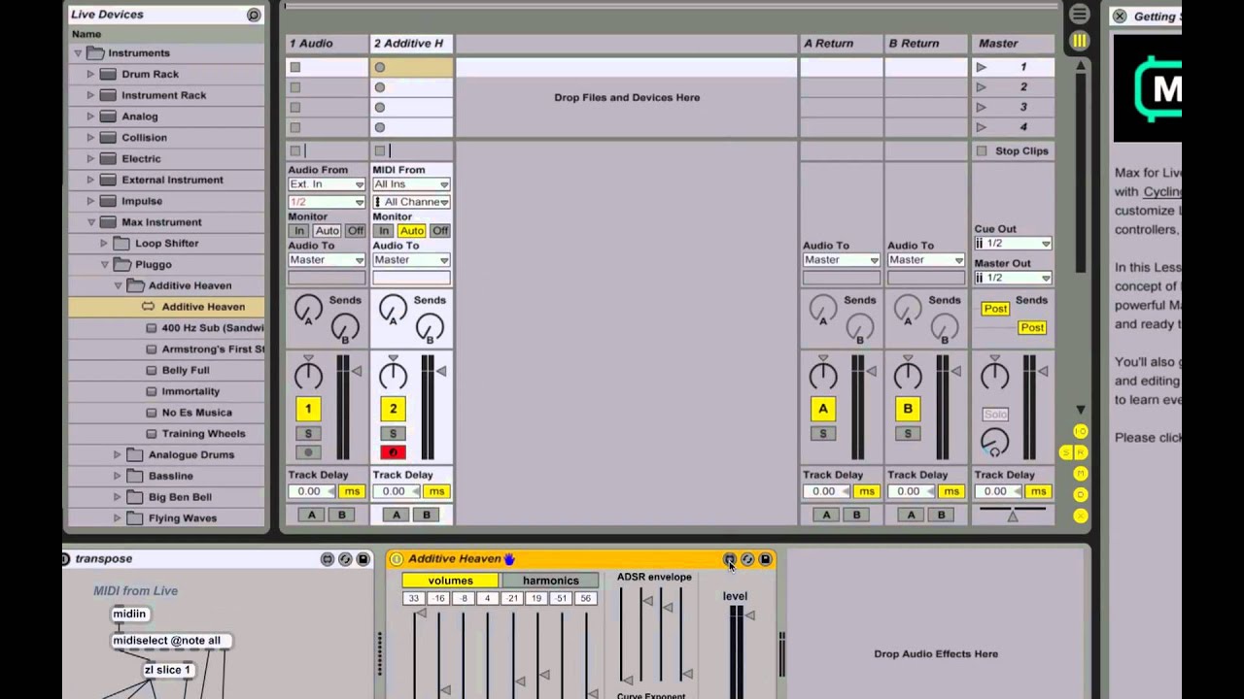The width and height of the screenshot is (1244, 699).
Task: Click save preset icon on transpose device
Action: (x=363, y=559)
